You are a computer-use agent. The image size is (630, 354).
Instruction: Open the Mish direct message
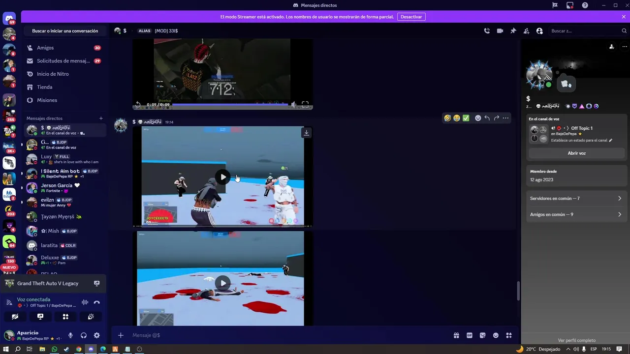point(64,231)
